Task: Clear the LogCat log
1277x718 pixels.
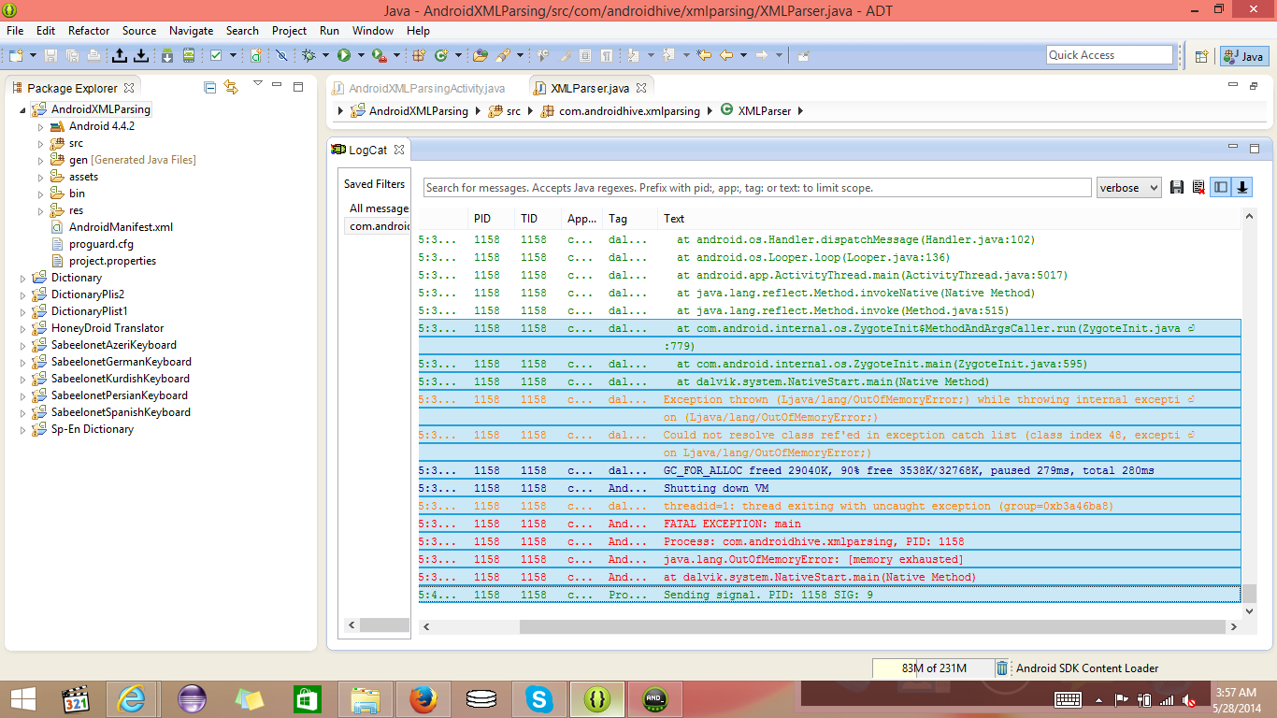Action: tap(1198, 188)
